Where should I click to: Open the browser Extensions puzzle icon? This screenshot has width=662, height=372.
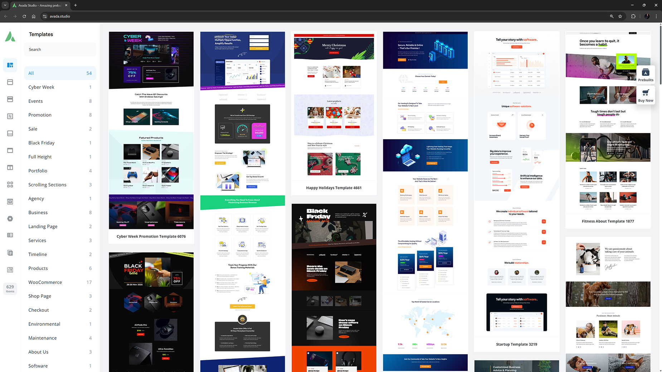click(633, 16)
